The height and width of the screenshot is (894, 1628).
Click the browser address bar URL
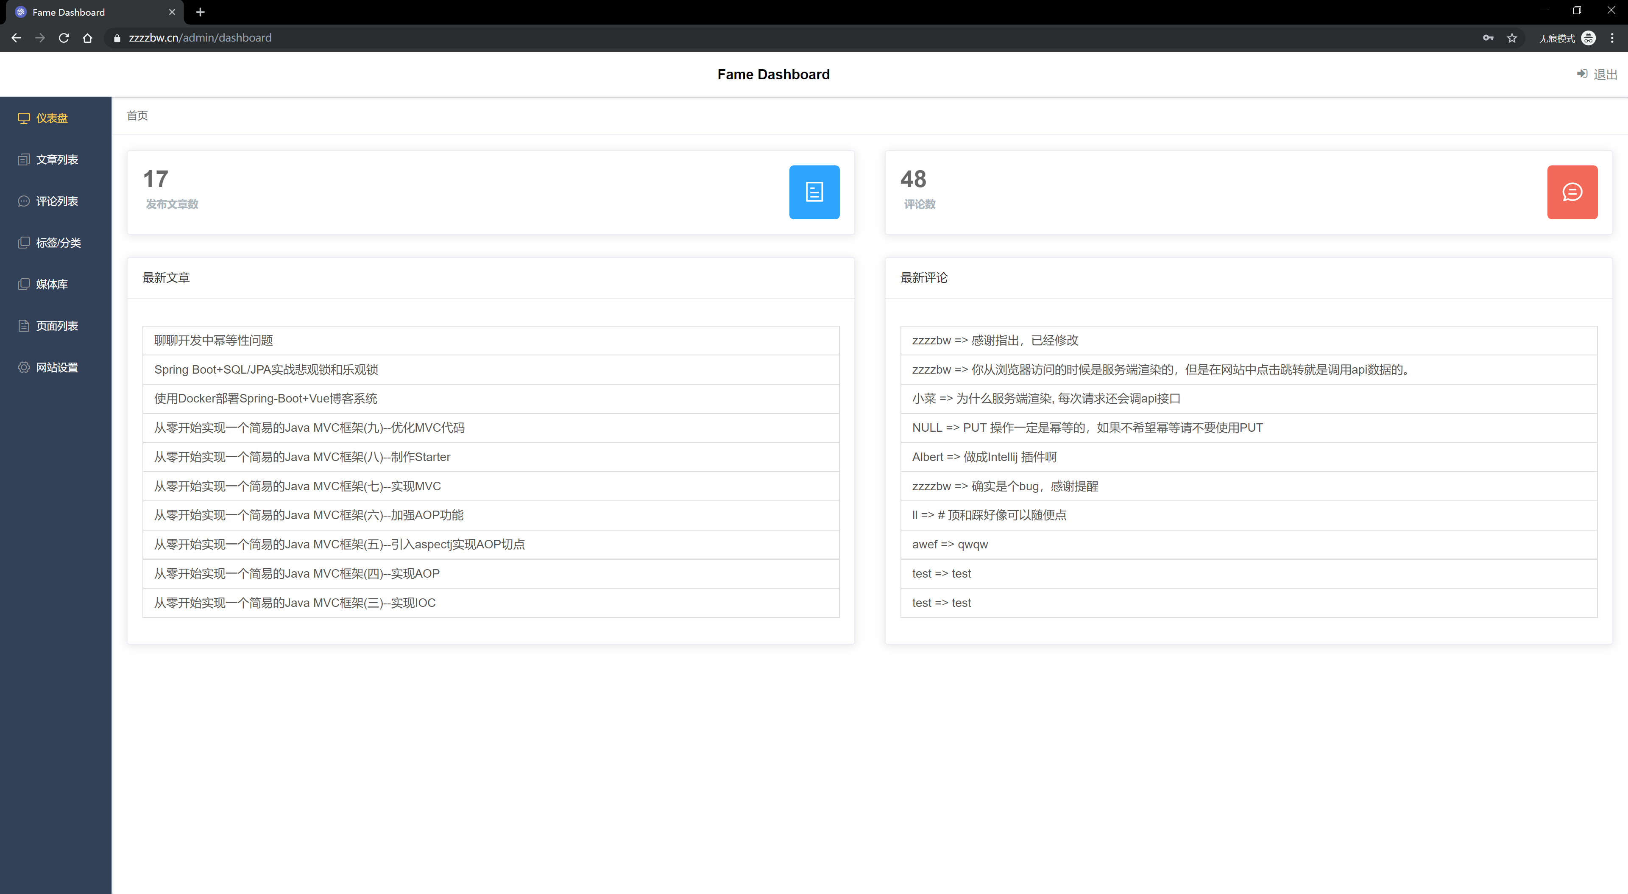pos(200,38)
